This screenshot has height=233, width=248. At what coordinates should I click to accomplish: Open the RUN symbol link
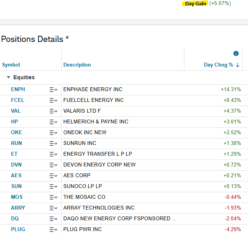(16, 143)
